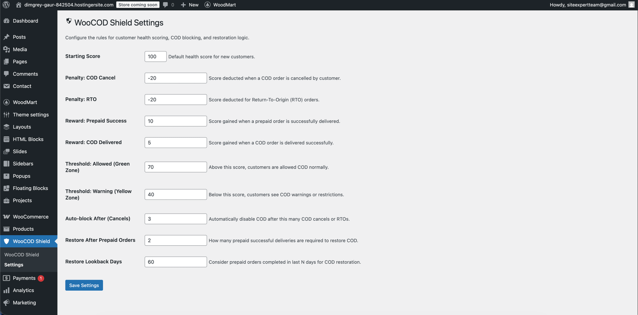Click the Dashboard gauge icon in sidebar
This screenshot has width=638, height=315.
coord(6,21)
